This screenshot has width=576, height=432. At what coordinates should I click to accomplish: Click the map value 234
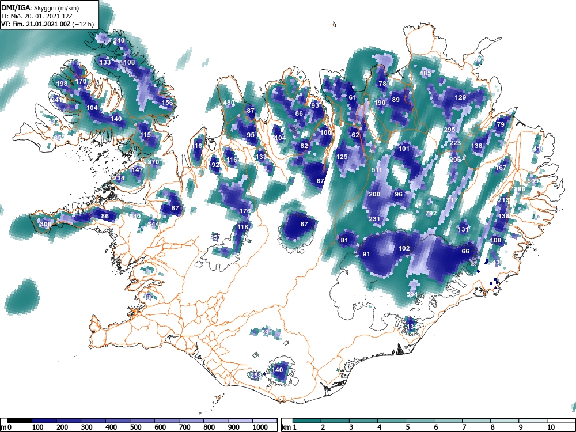[119, 178]
